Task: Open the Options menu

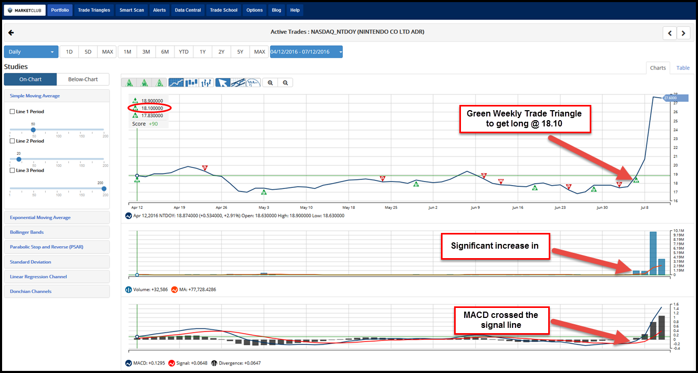Action: (254, 10)
